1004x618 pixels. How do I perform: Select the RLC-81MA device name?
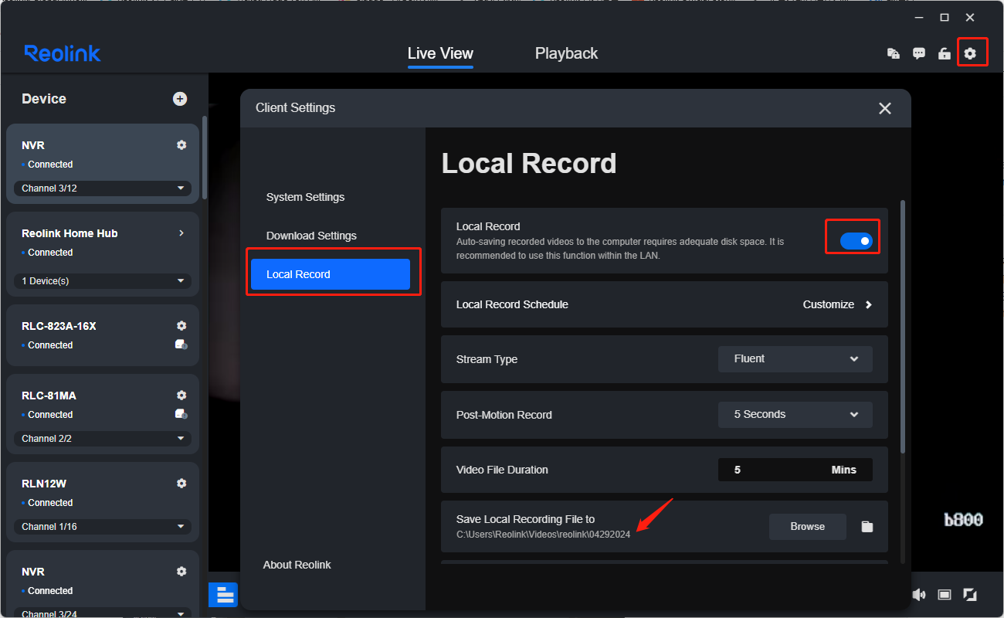pos(49,396)
